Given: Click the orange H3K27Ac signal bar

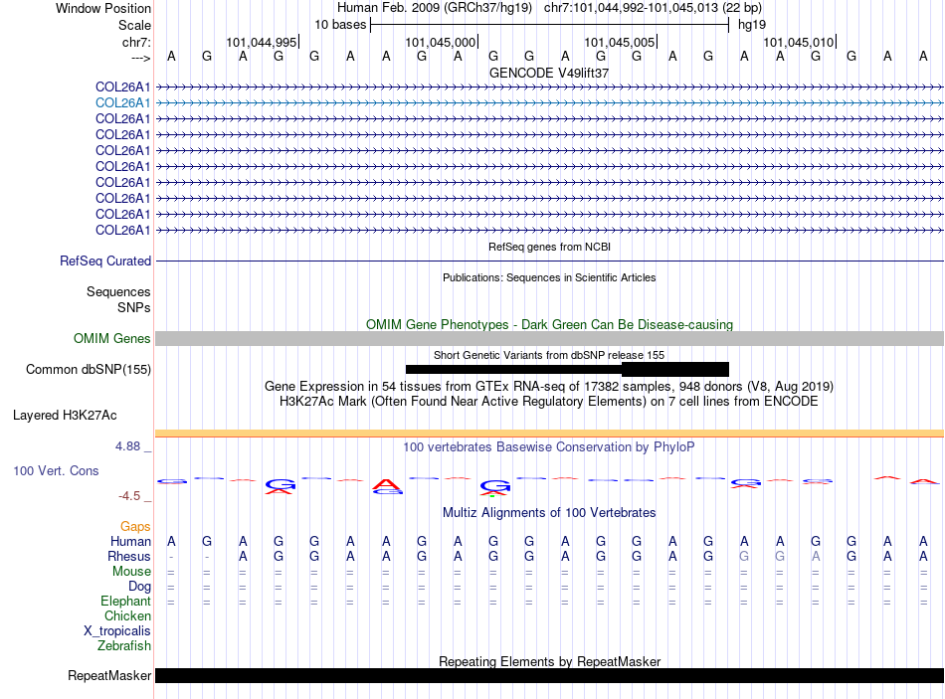Looking at the screenshot, I should [x=549, y=434].
